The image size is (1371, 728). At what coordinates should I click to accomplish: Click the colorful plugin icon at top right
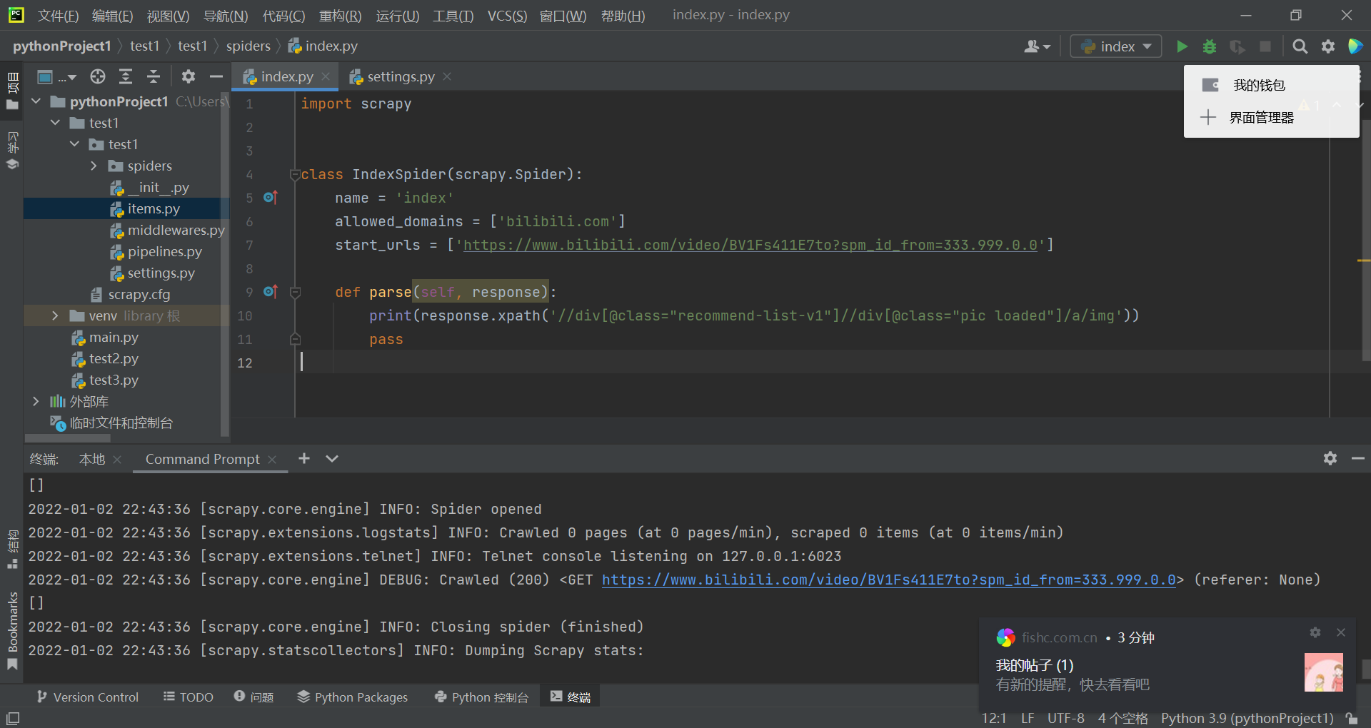coord(1355,46)
